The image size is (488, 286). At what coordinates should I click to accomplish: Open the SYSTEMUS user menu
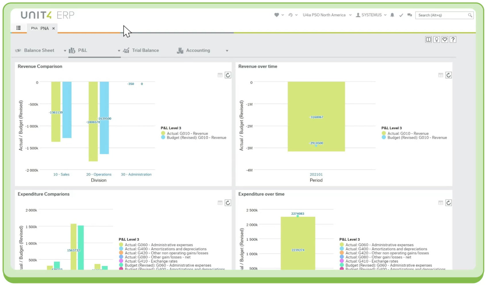(371, 15)
